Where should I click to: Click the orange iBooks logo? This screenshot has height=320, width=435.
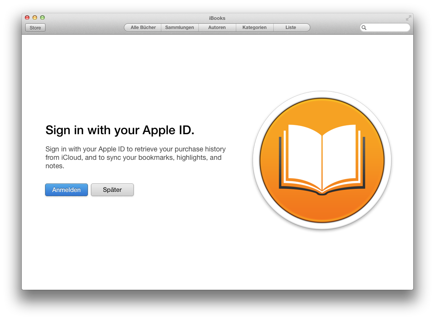(x=322, y=161)
